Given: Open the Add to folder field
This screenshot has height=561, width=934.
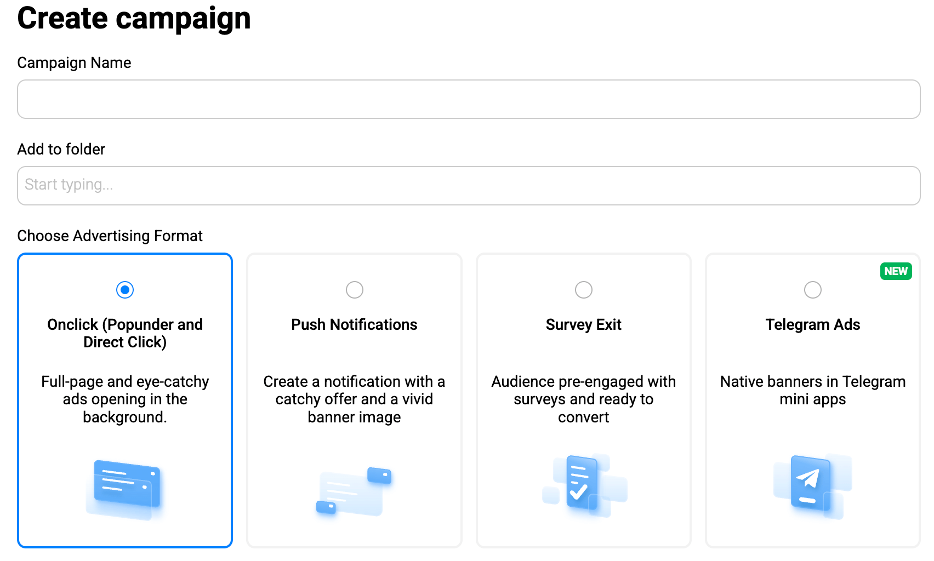Looking at the screenshot, I should click(469, 186).
